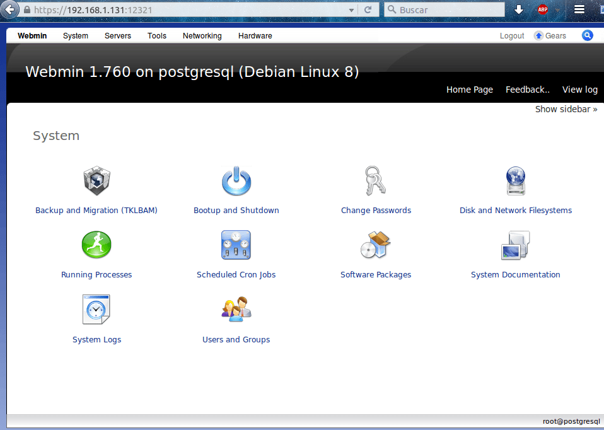Show the sidebar

pyautogui.click(x=566, y=109)
